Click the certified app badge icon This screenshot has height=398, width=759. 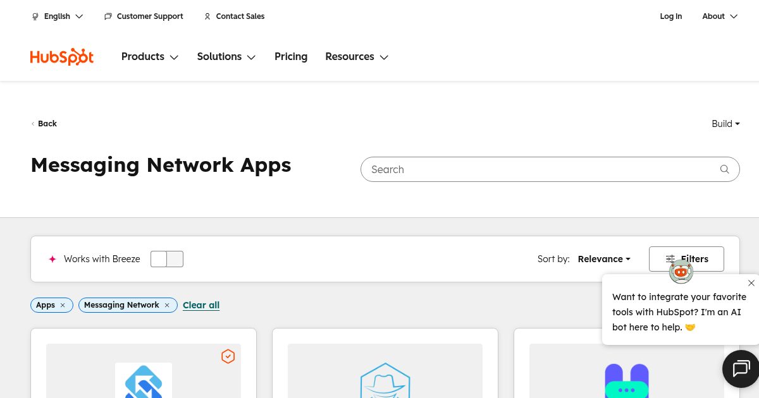point(228,356)
